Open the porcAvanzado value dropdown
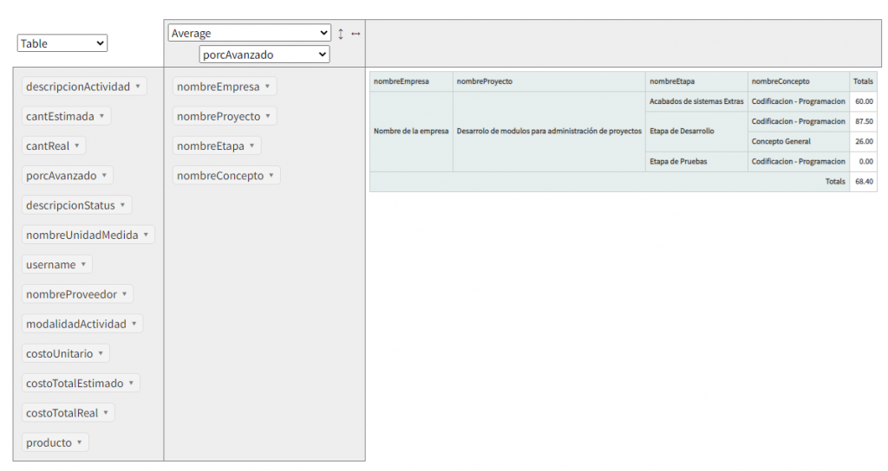 [264, 55]
